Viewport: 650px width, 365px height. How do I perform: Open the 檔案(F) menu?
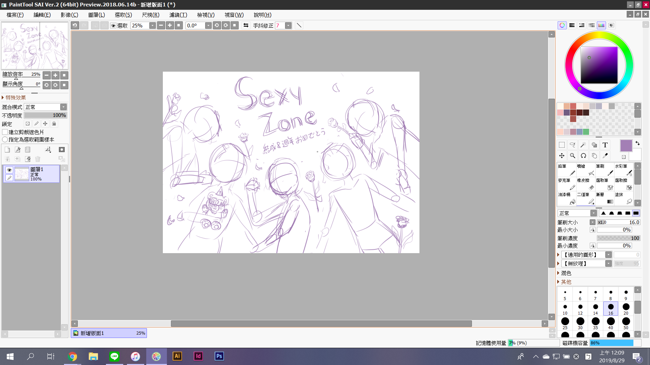(15, 15)
